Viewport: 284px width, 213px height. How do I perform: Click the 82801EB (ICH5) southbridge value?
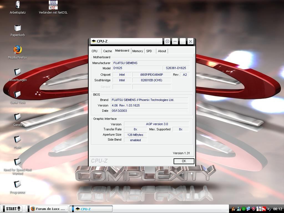tap(152, 80)
